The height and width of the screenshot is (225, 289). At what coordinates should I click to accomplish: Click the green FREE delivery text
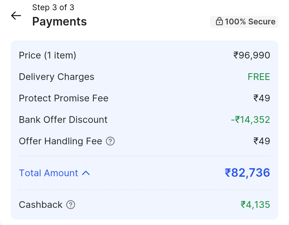tap(259, 77)
